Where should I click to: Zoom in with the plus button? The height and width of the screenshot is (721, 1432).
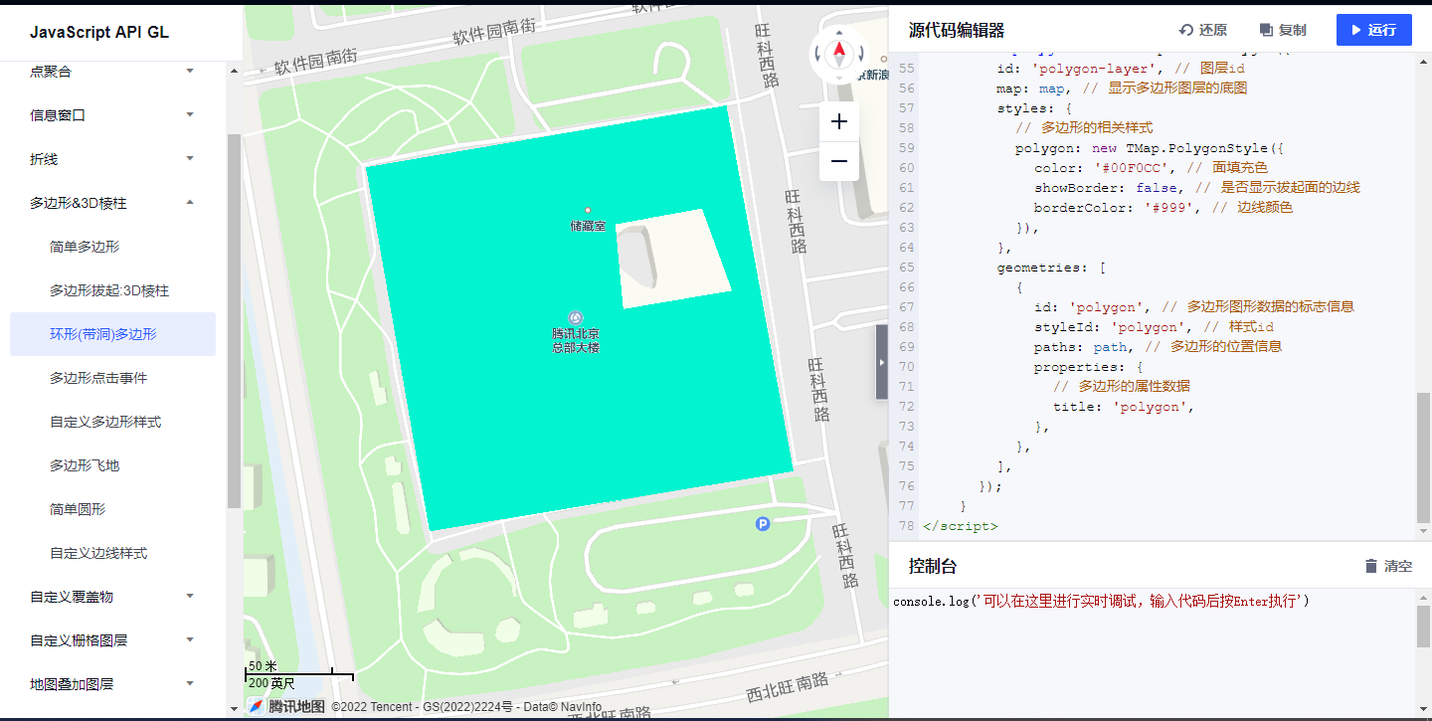pos(839,121)
